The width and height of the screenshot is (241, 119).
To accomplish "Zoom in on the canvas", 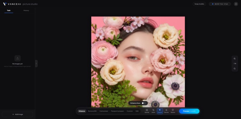I will coord(235,58).
